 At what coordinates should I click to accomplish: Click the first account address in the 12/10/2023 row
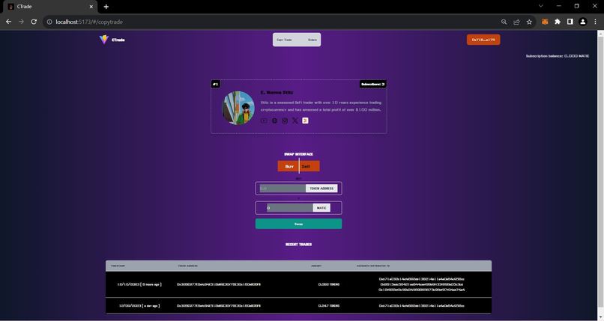click(x=421, y=279)
